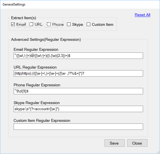Click inside the URL Regular Expression box
The width and height of the screenshot is (160, 154).
78,73
